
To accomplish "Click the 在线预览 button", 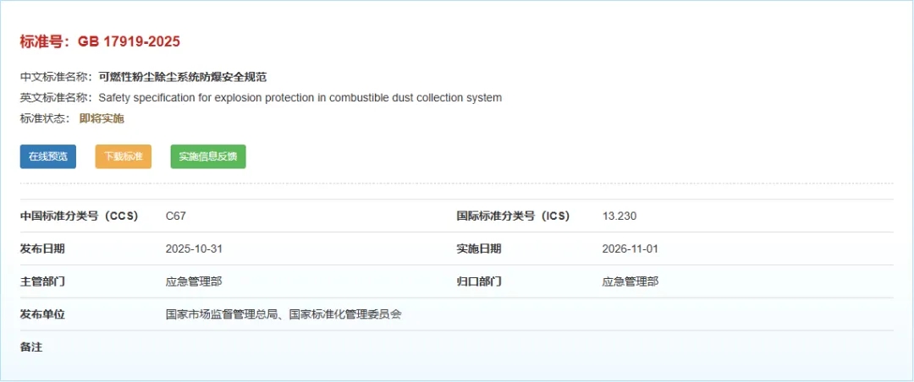I will 47,156.
